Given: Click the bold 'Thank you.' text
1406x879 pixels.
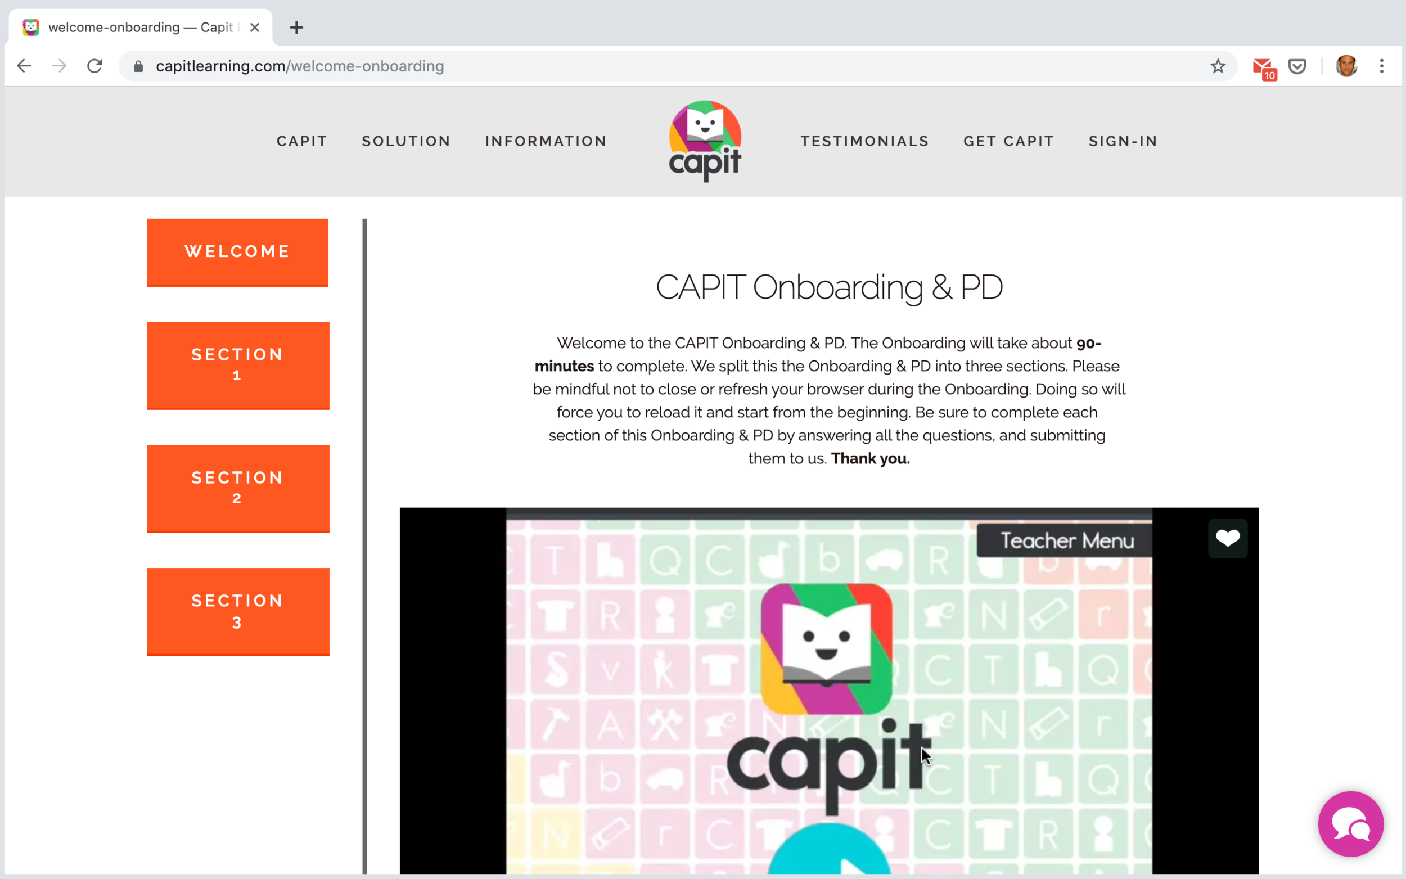Looking at the screenshot, I should 870,459.
